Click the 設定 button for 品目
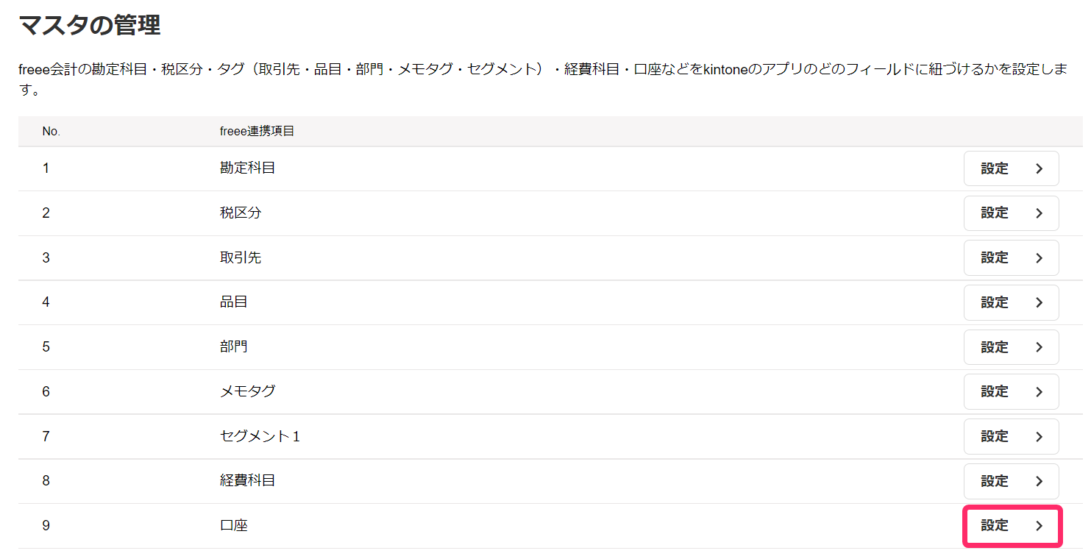1091x559 pixels. pos(1011,302)
